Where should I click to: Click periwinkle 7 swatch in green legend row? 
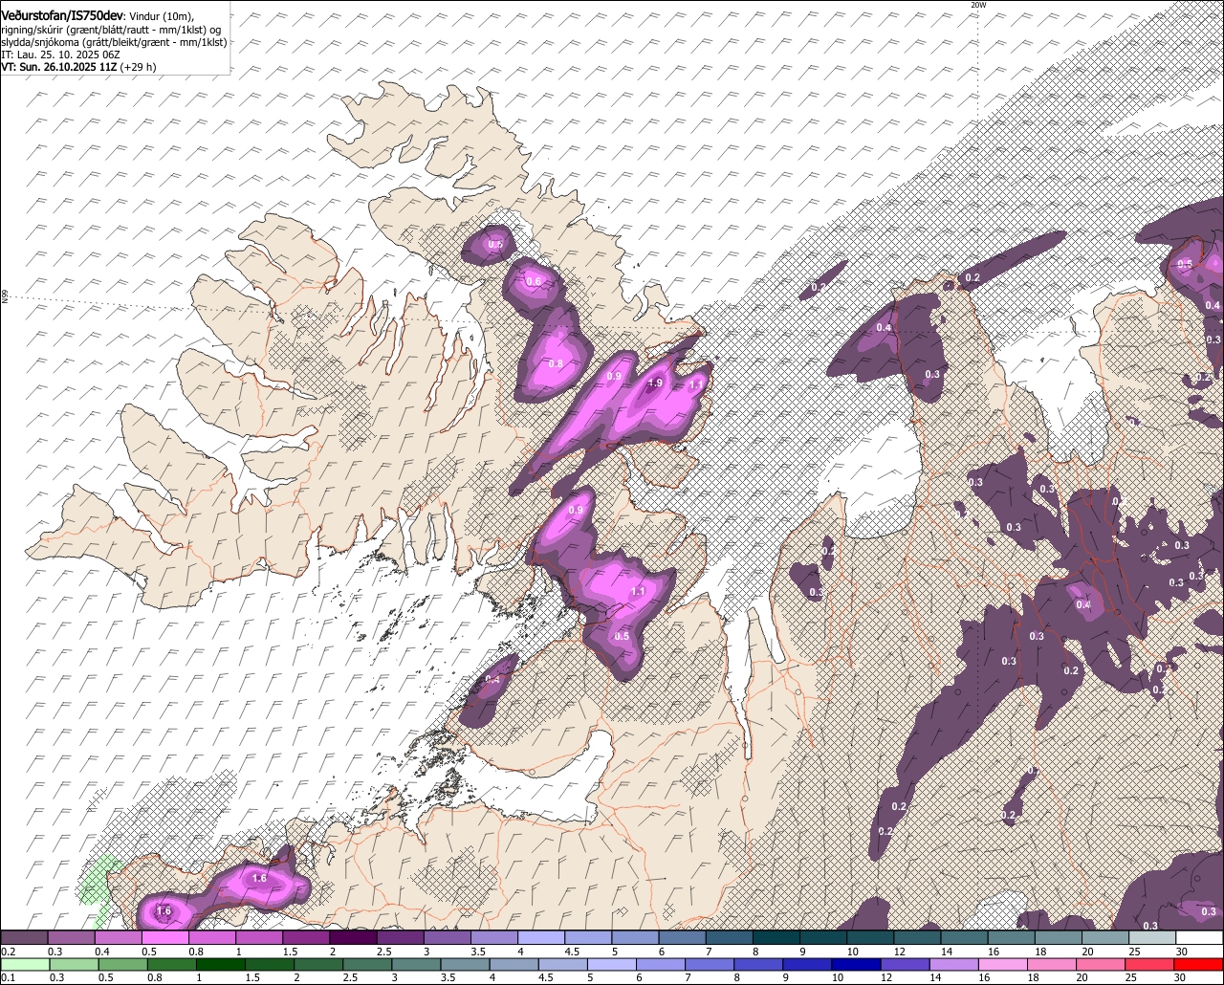pos(710,964)
